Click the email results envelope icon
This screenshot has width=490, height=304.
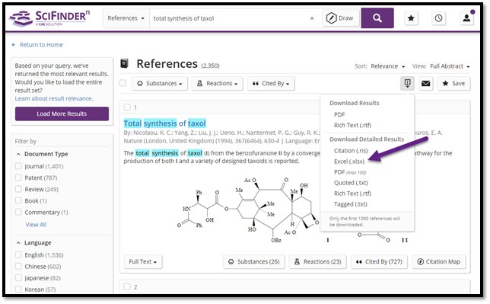pos(425,83)
